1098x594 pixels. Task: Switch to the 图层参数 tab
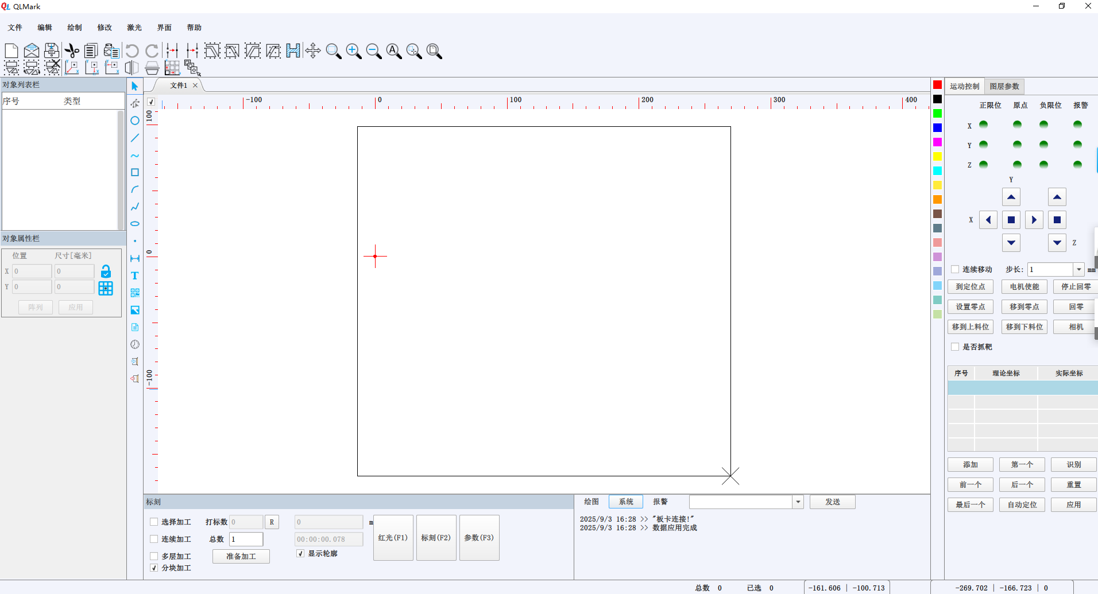tap(1004, 86)
